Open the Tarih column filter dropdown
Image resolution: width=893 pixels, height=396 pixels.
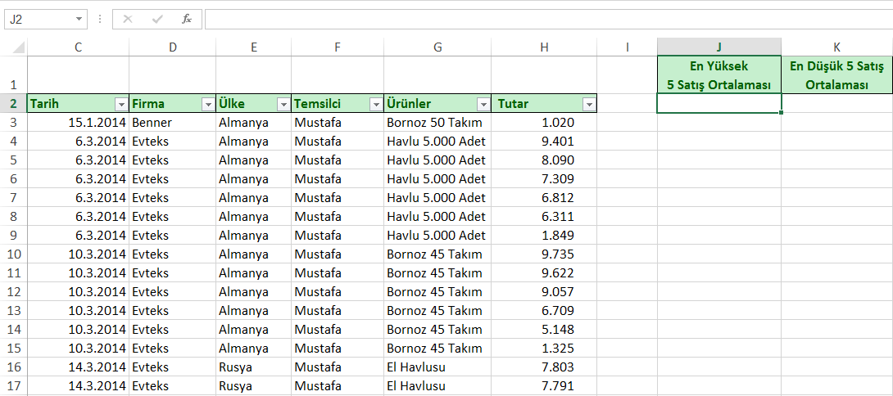pos(120,104)
